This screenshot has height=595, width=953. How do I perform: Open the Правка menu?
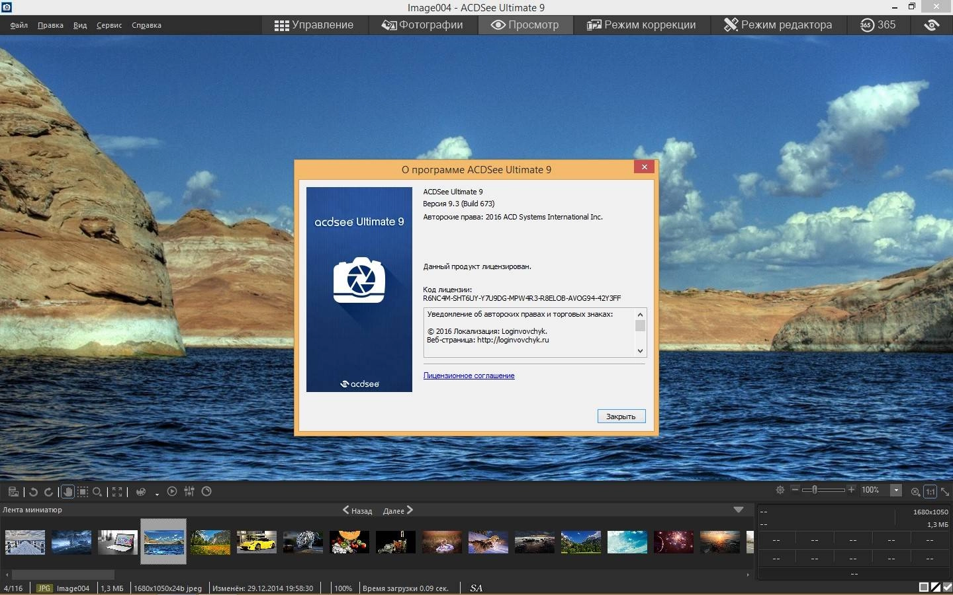(50, 25)
